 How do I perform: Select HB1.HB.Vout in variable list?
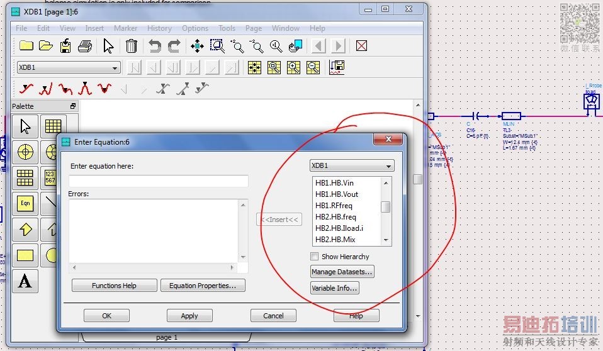pos(337,194)
